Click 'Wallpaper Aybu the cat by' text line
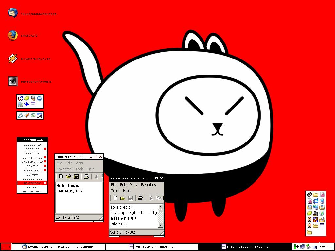This screenshot has height=251, width=335. [x=134, y=212]
